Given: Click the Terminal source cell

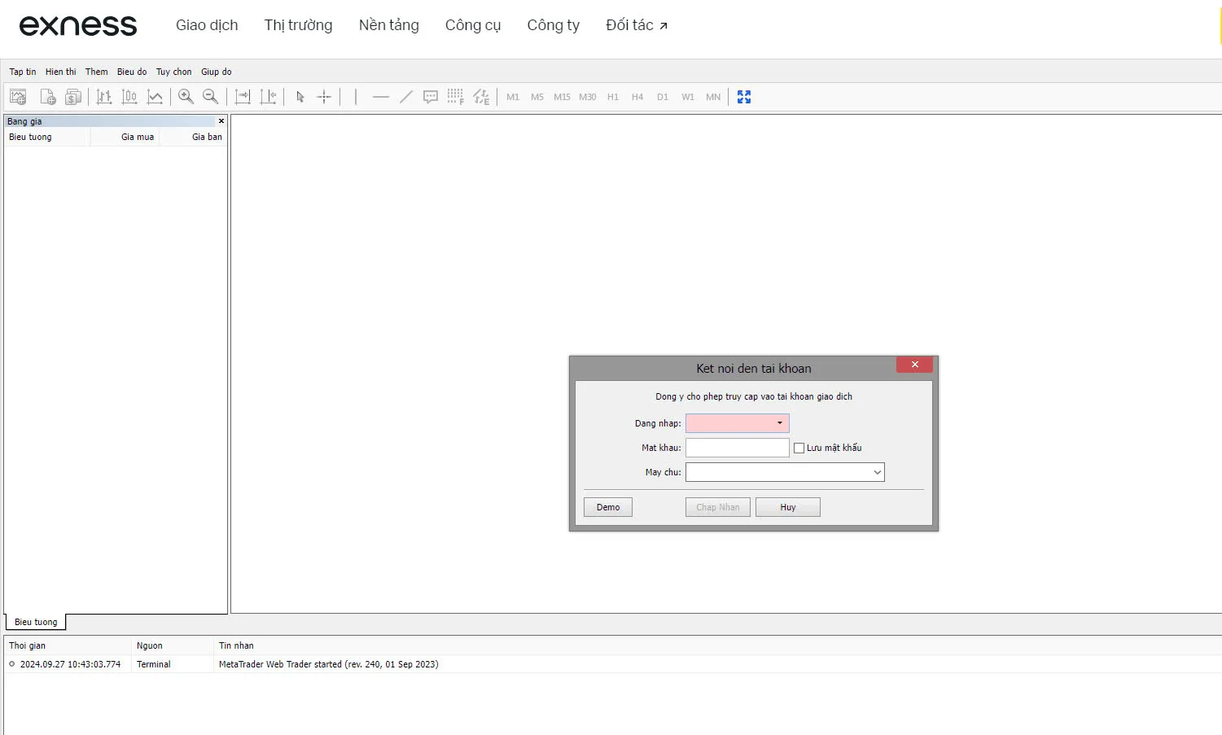Looking at the screenshot, I should pos(154,664).
